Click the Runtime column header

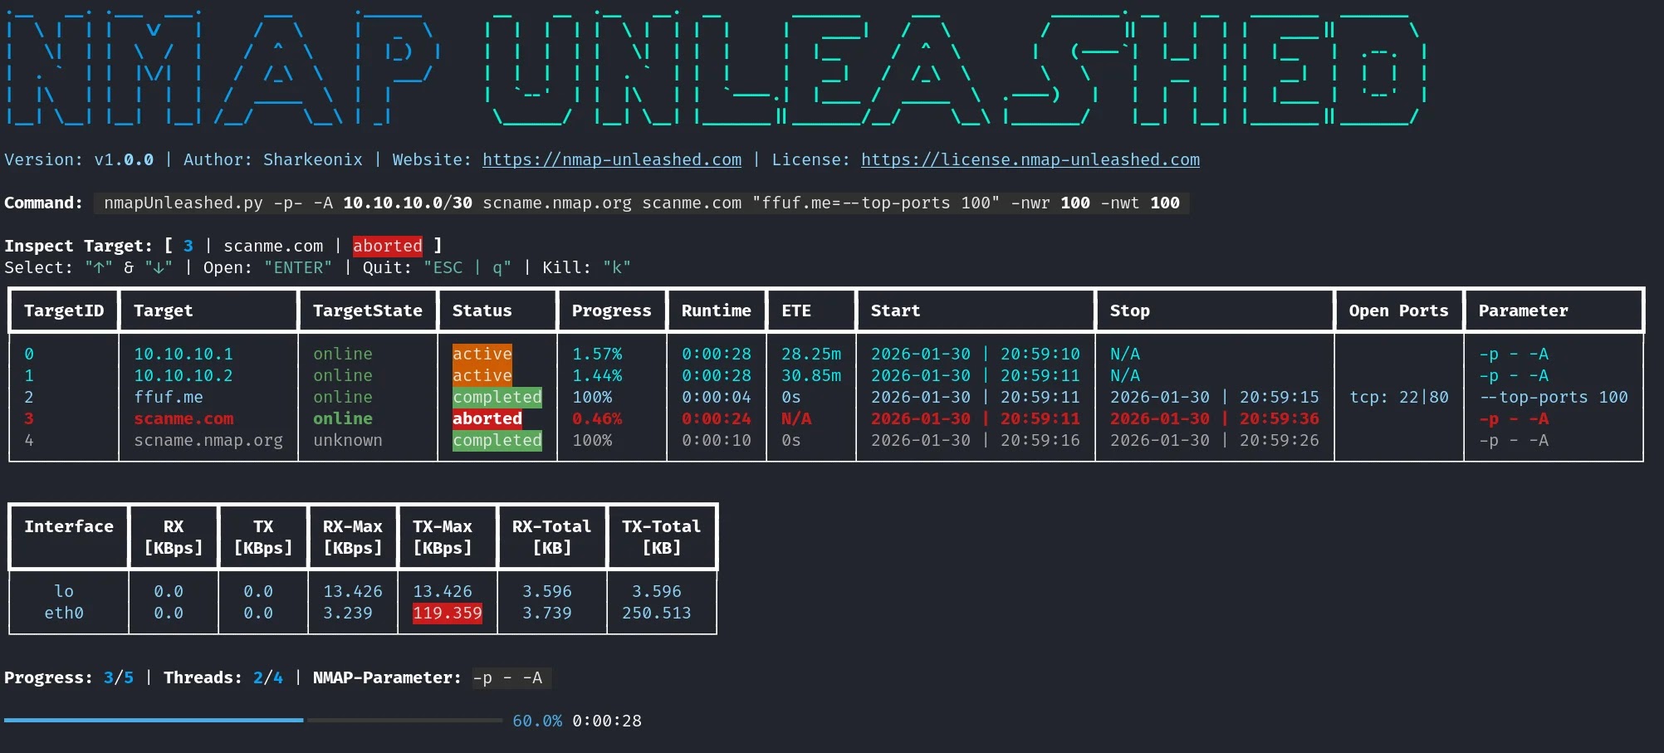coord(716,310)
